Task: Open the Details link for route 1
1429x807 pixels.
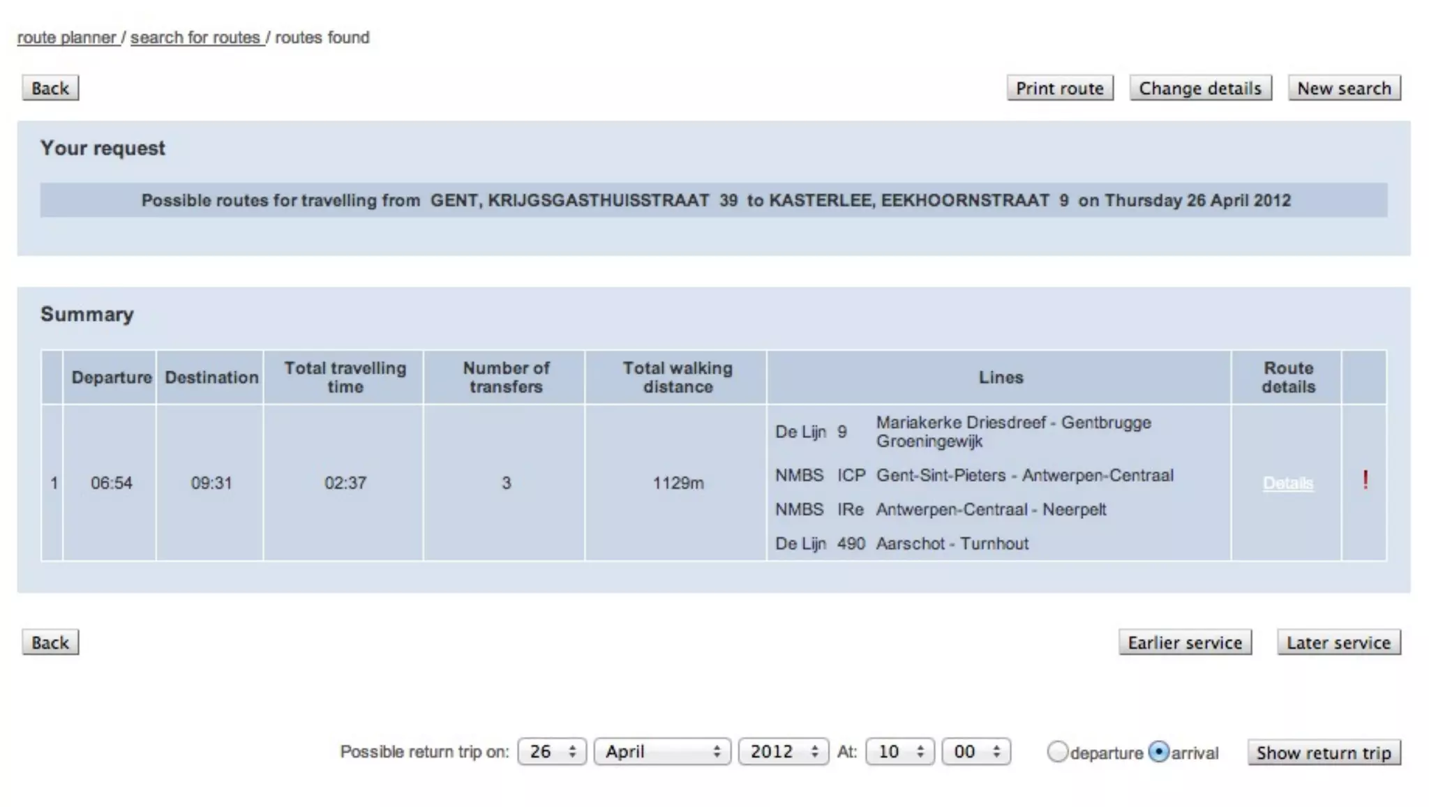Action: pos(1287,483)
